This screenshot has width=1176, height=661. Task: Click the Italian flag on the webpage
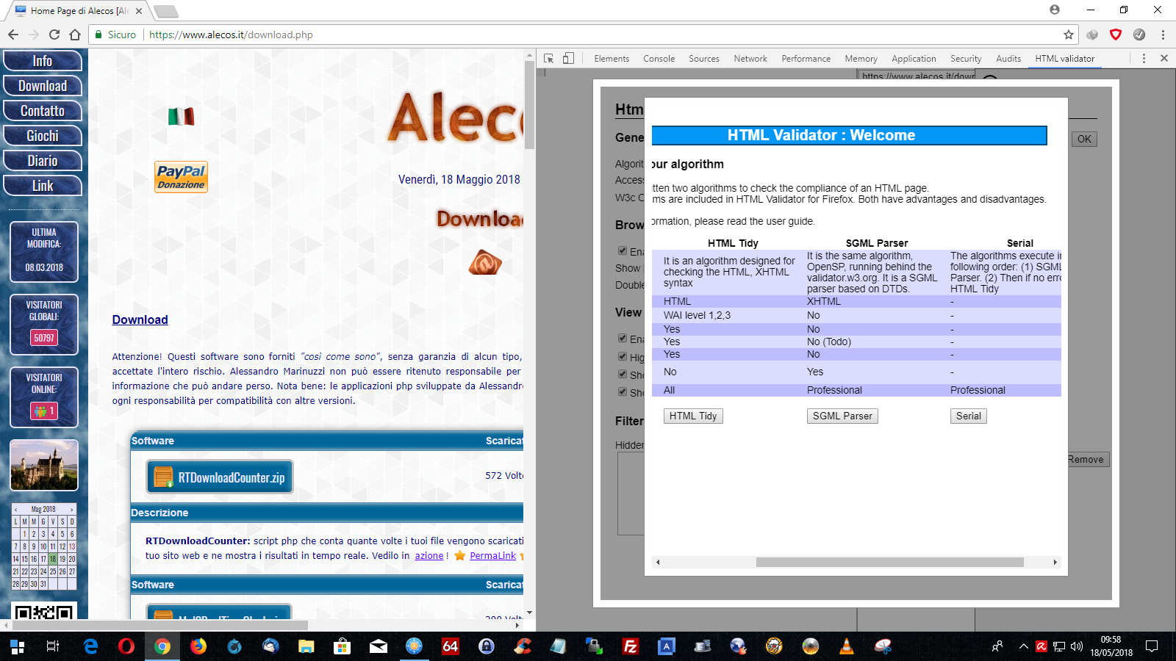click(x=181, y=116)
